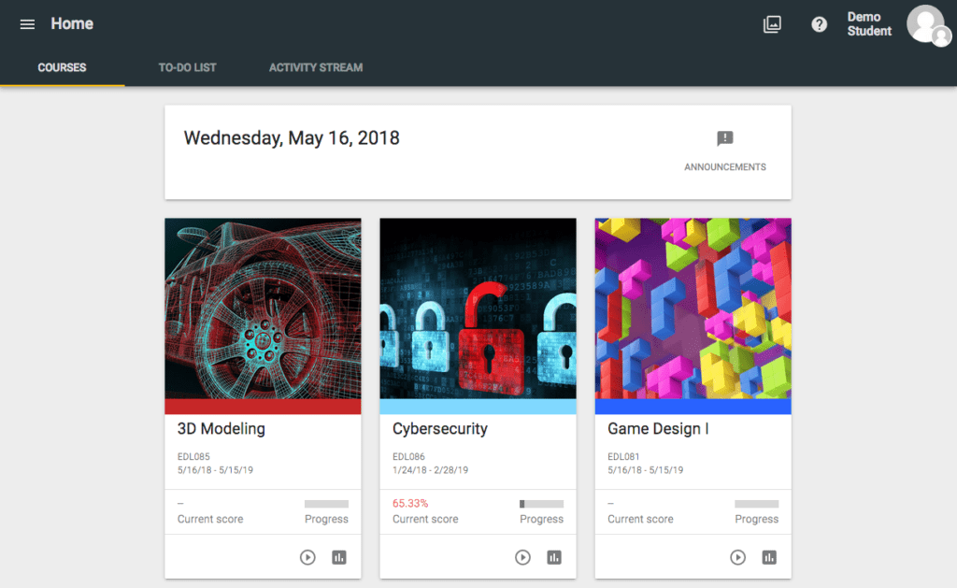Click the 65.33% current score
The width and height of the screenshot is (957, 588).
pyautogui.click(x=410, y=503)
